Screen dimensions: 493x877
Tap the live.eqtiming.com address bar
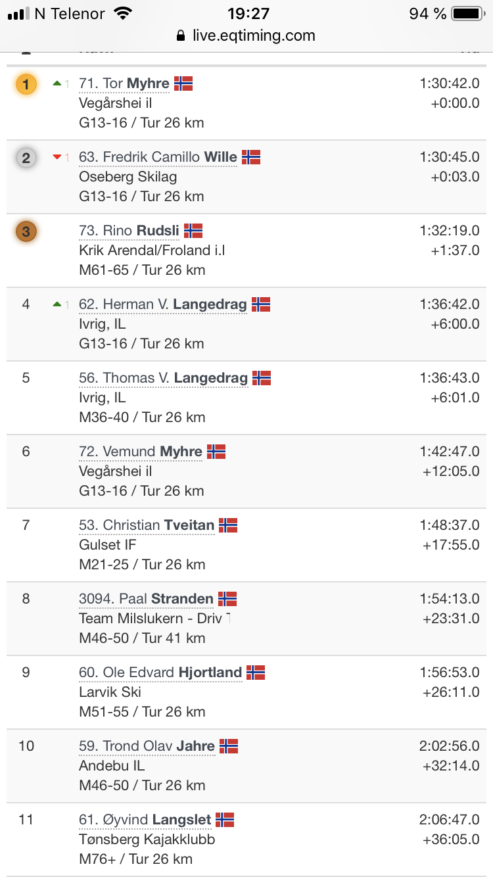click(x=254, y=36)
